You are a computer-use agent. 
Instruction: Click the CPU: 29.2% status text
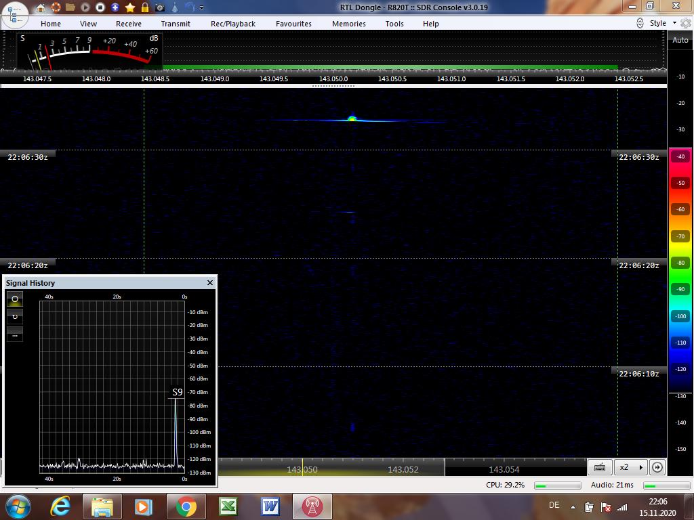coord(505,485)
